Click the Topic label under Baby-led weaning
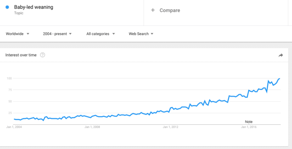The width and height of the screenshot is (292, 149). [19, 13]
